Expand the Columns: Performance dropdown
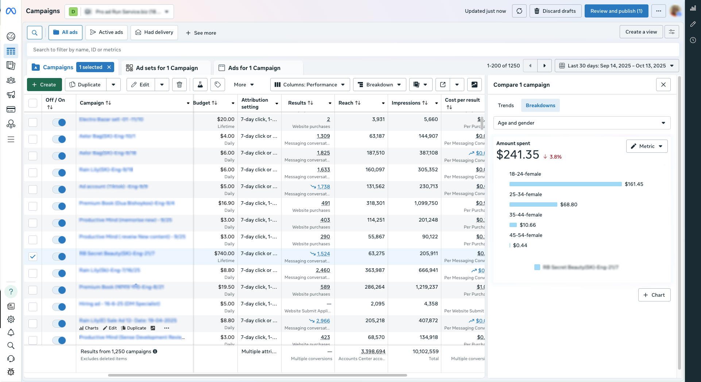The width and height of the screenshot is (701, 382). (x=310, y=85)
